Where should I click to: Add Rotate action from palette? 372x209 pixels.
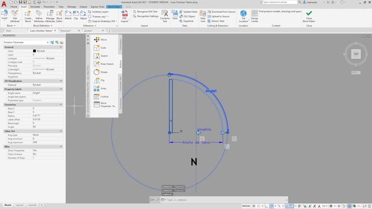pyautogui.click(x=101, y=72)
